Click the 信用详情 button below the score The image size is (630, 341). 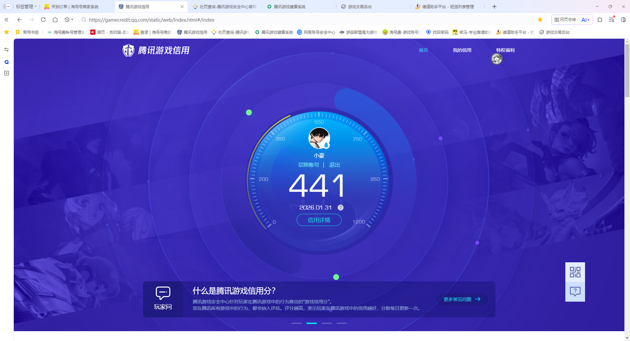coord(319,220)
